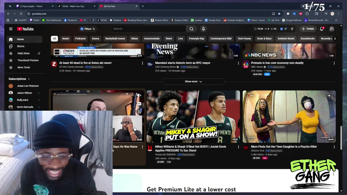Expand the Show more section

coord(193,82)
